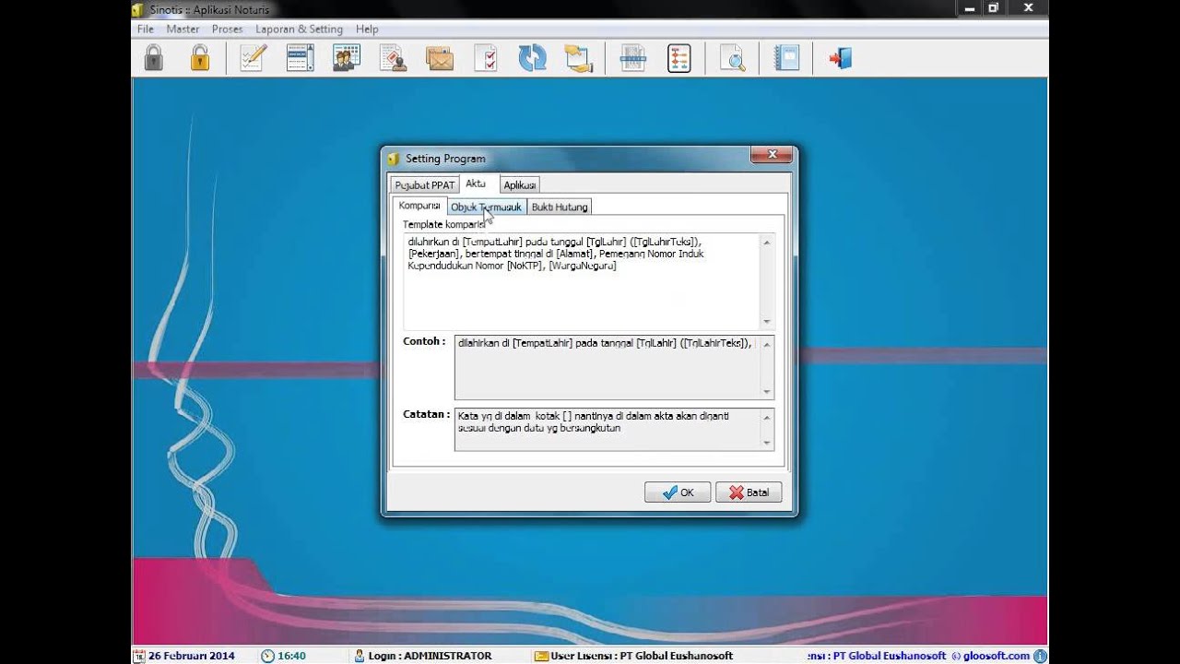Select the Objek Termasuk sub-tab

click(x=486, y=207)
